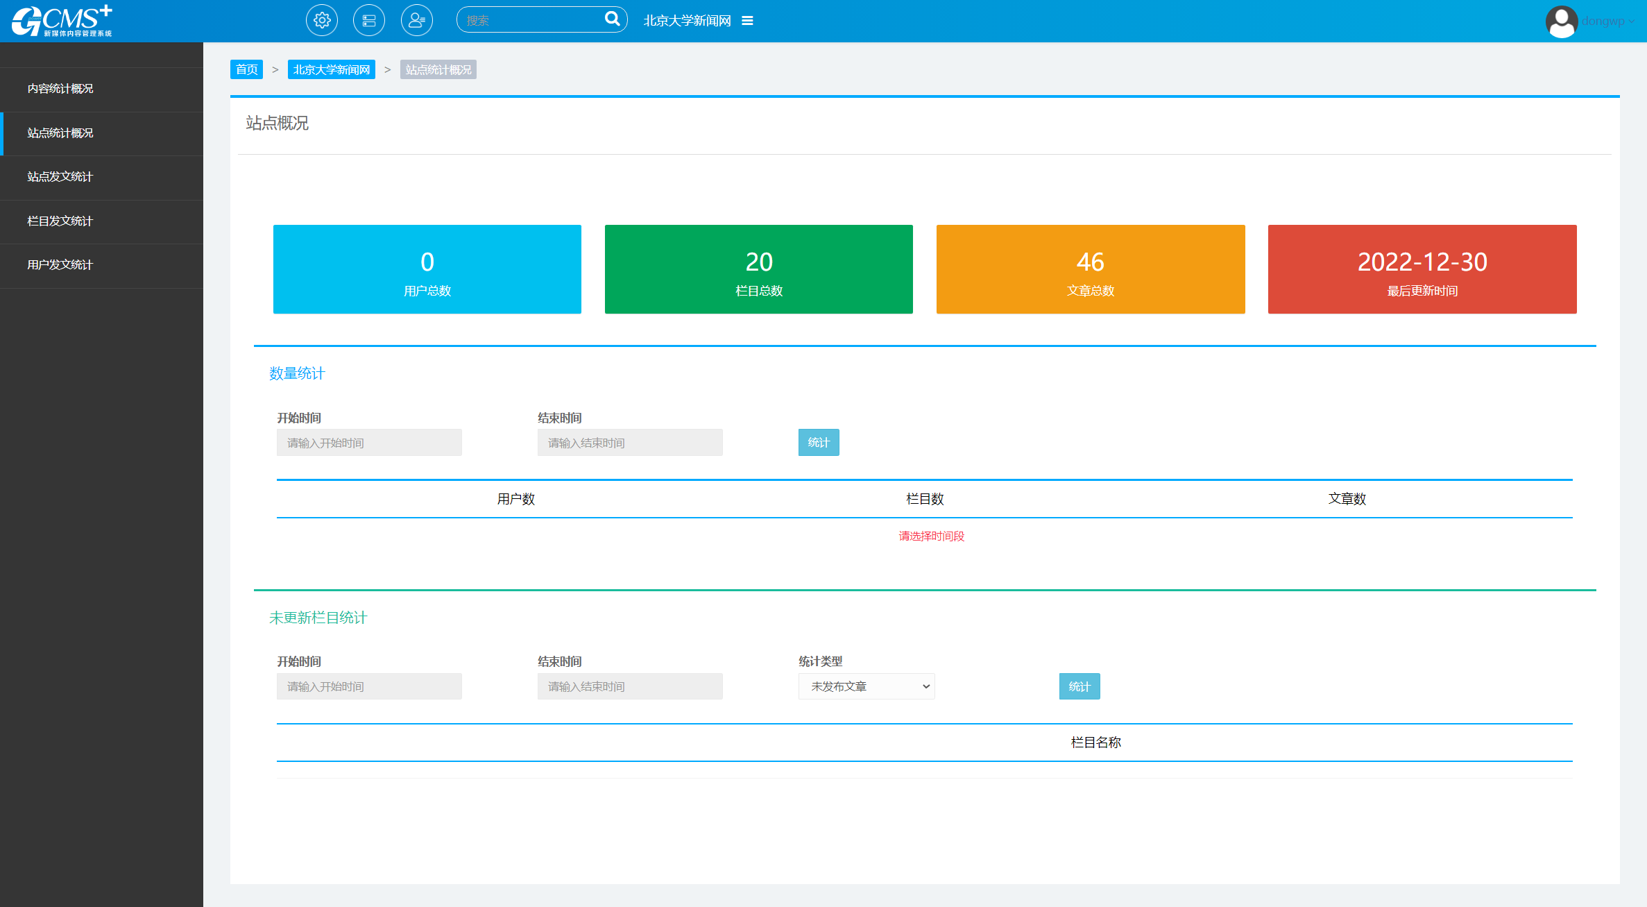This screenshot has height=907, width=1647.
Task: Focus the 未更新栏目统计 结束时间 input
Action: point(630,686)
